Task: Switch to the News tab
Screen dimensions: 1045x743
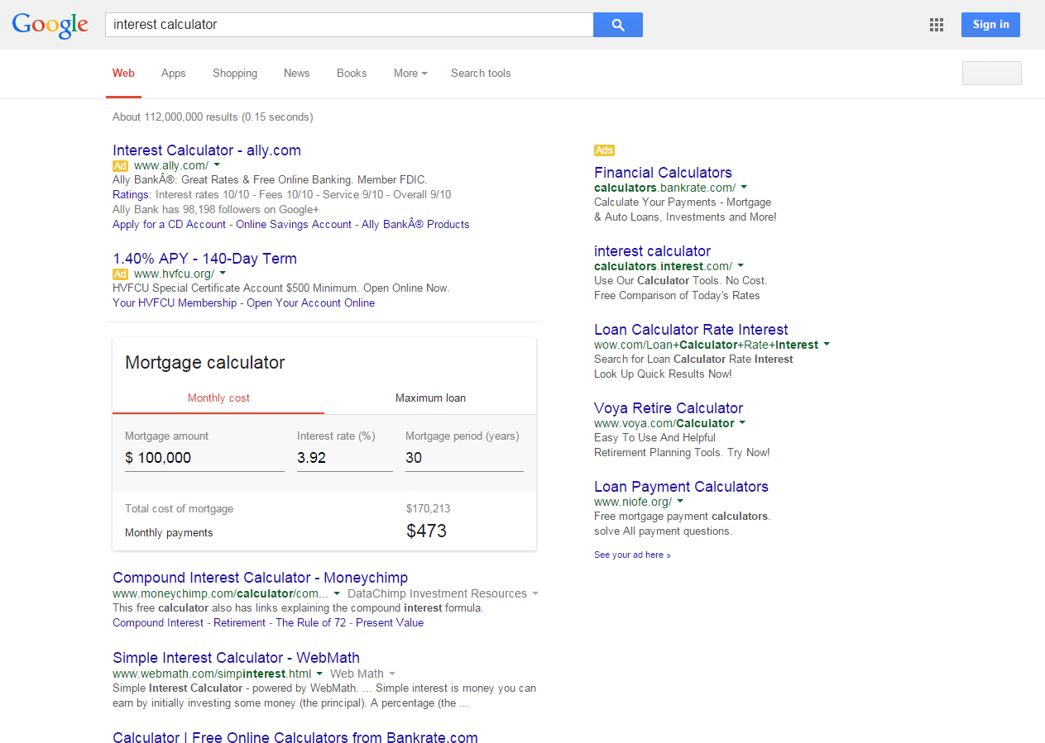Action: [x=296, y=74]
